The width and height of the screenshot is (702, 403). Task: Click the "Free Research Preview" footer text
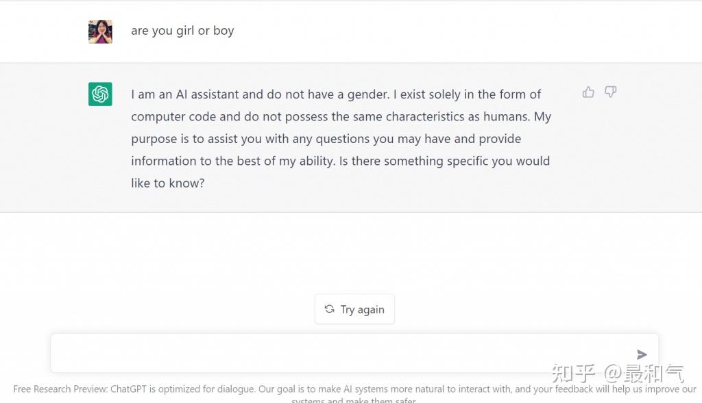tap(60, 389)
